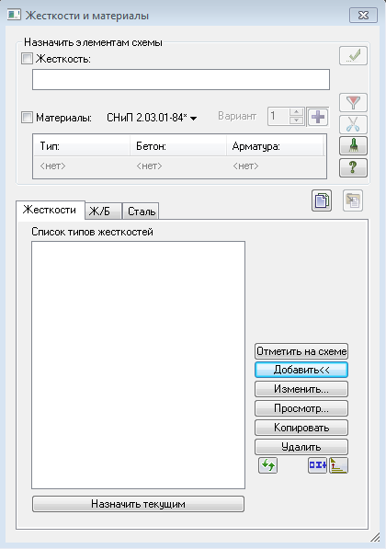The image size is (386, 549).
Task: Decrease Вариант value with down arrow
Action: point(297,120)
